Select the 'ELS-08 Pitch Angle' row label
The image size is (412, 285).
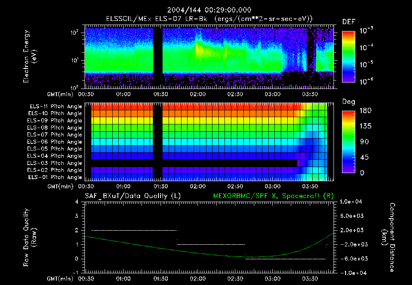click(55, 128)
